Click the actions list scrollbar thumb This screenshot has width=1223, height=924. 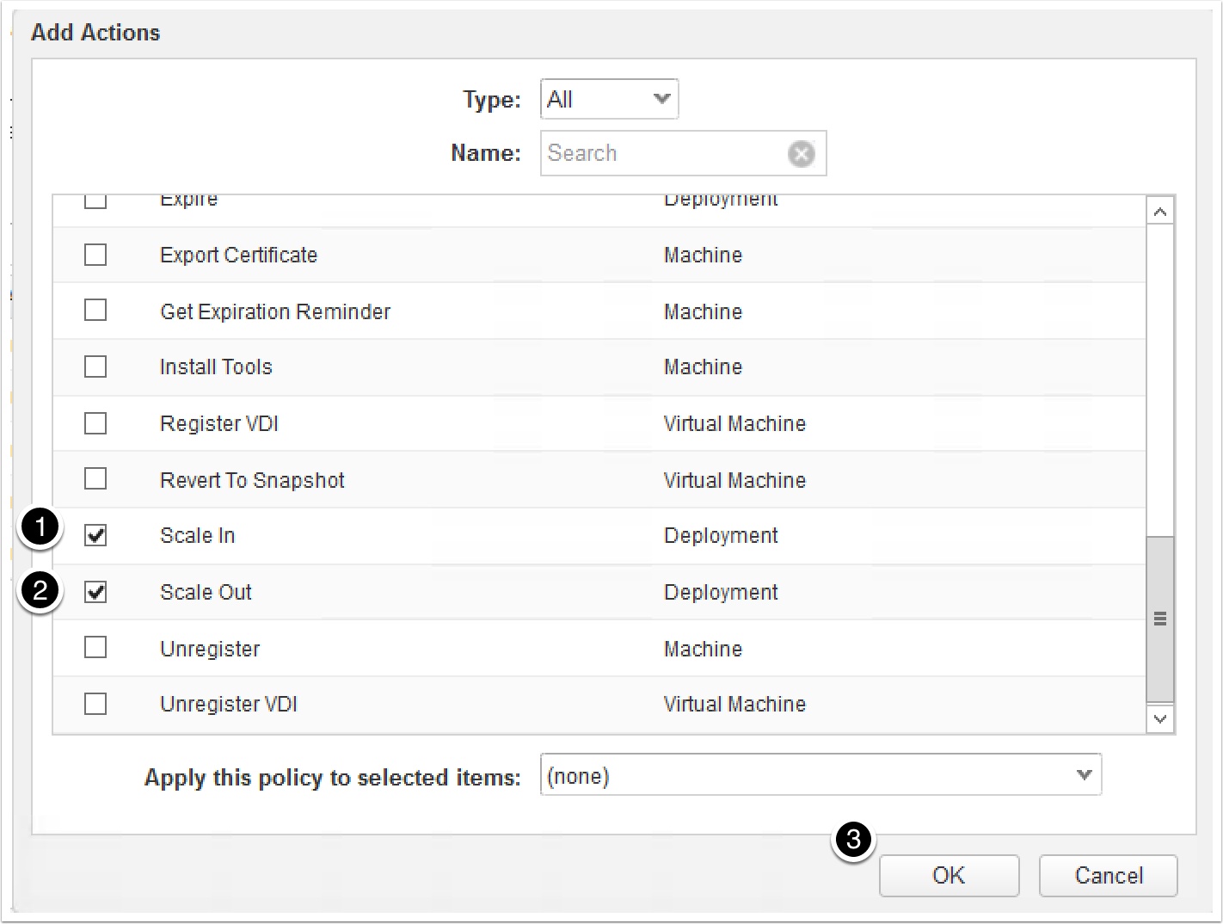pyautogui.click(x=1159, y=619)
